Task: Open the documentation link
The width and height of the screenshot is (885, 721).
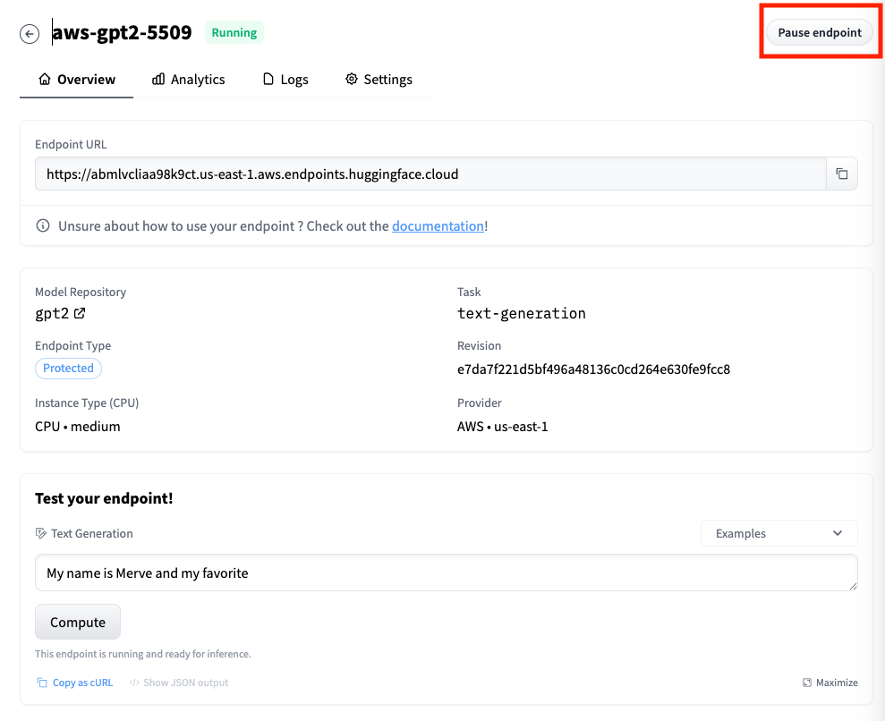Action: coord(438,226)
